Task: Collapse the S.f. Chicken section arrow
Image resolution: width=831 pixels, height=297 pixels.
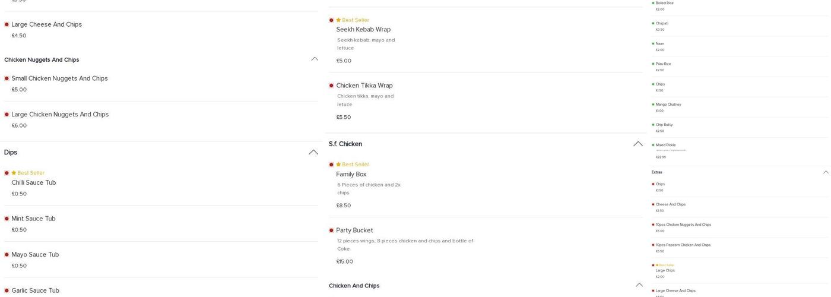Action: (637, 144)
